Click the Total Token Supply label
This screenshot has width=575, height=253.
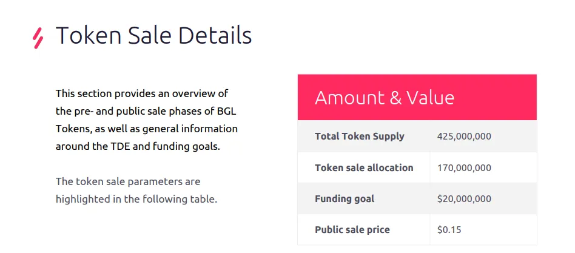tap(359, 137)
